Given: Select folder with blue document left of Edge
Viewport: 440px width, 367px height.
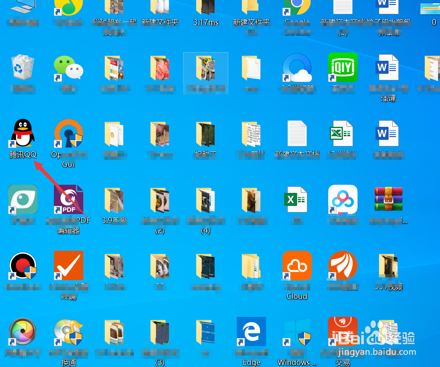Looking at the screenshot, I should pos(206,332).
